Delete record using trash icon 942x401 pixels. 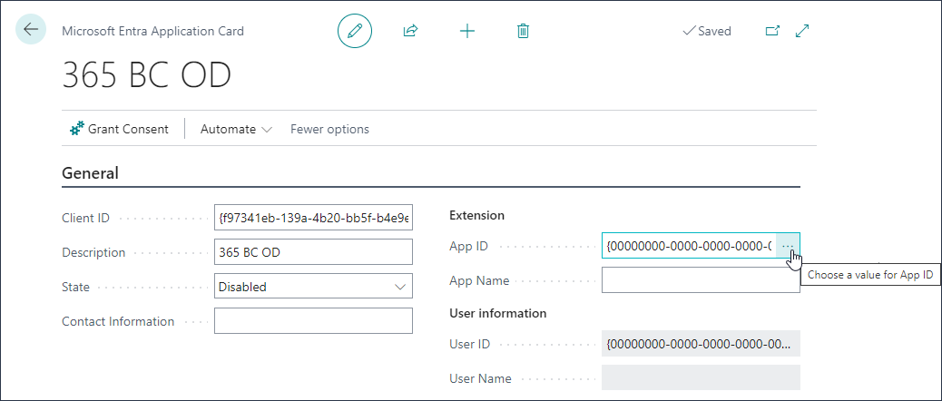(x=523, y=31)
